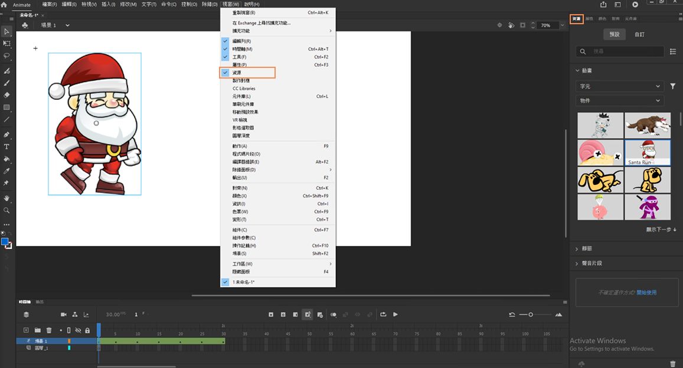Viewport: 683px width, 368px height.
Task: Select the Lasso tool
Action: 6,56
